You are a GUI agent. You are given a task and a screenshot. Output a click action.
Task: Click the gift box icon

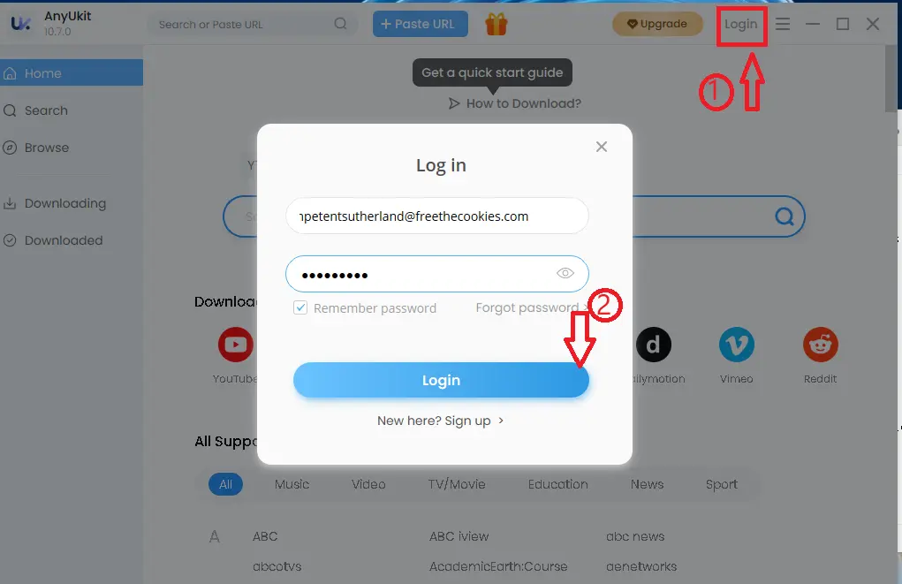(x=496, y=24)
